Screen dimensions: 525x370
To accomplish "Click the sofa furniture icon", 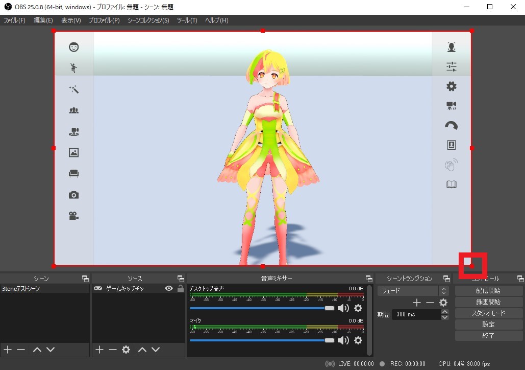I will [x=73, y=173].
